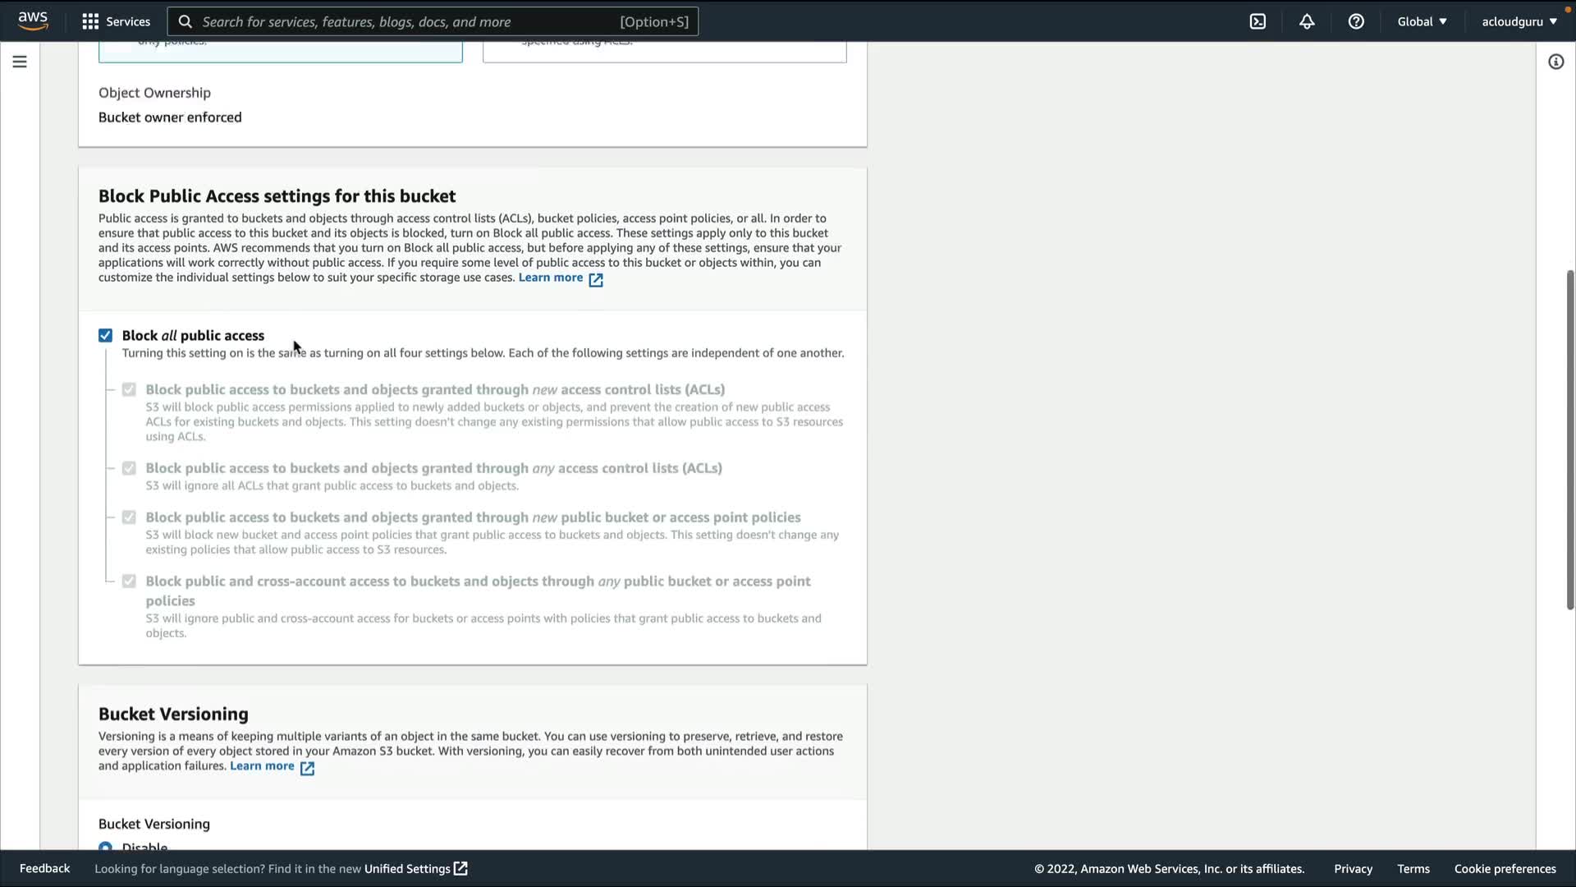Open the Services grid menu

point(116,21)
